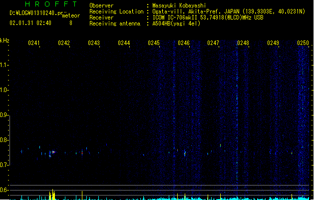Screen dimensions: 314x200
Task: Click the 0245 time marker
Action: pos(154,42)
